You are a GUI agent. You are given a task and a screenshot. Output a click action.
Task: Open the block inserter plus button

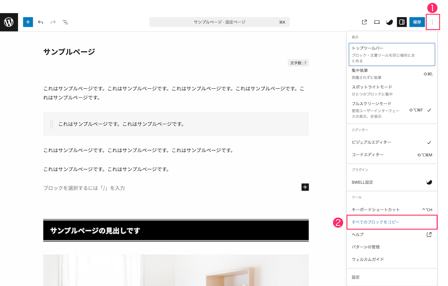[x=28, y=22]
